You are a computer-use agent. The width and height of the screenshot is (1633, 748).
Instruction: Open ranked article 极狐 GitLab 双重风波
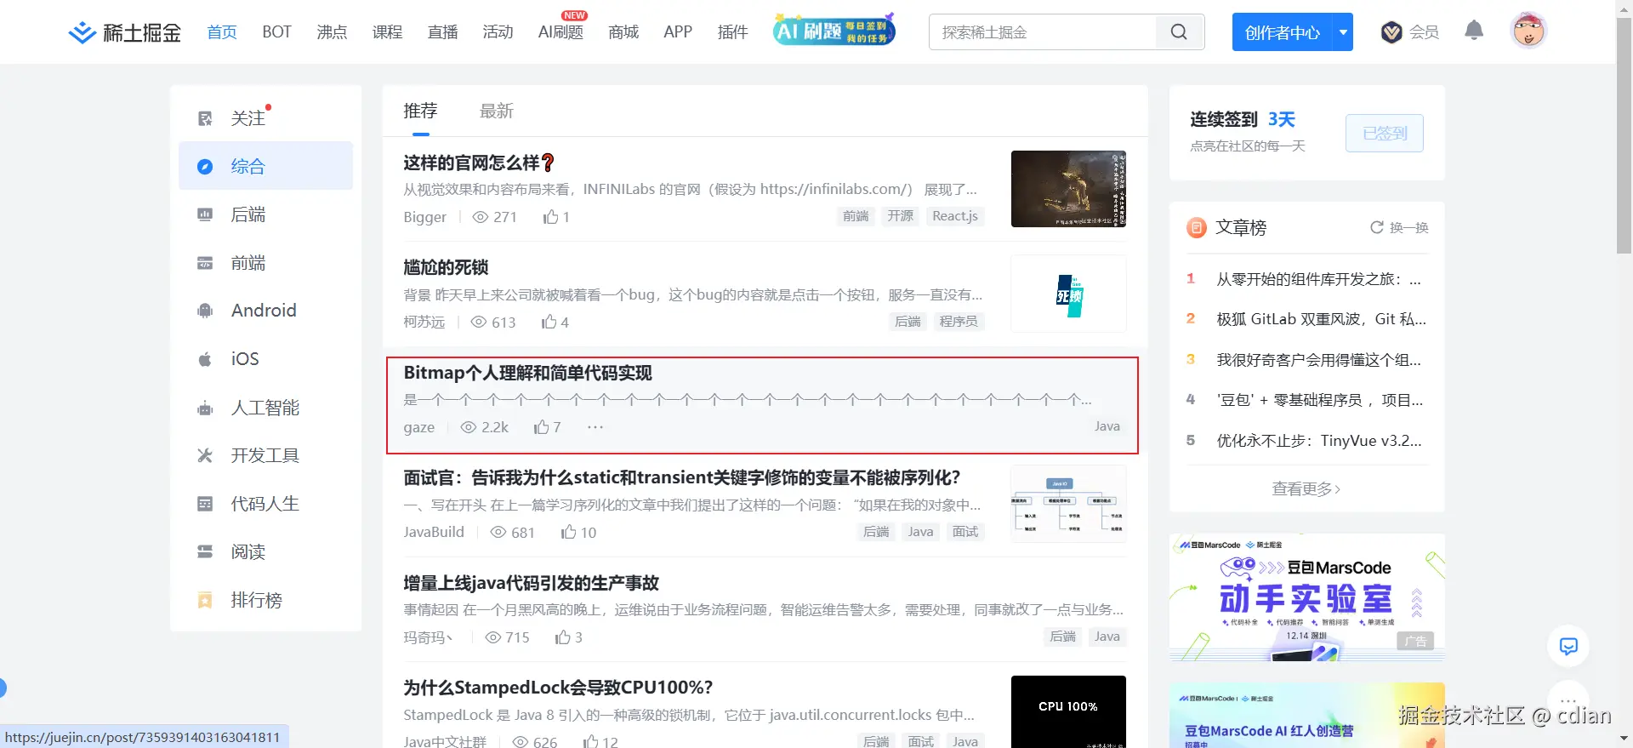pyautogui.click(x=1321, y=319)
